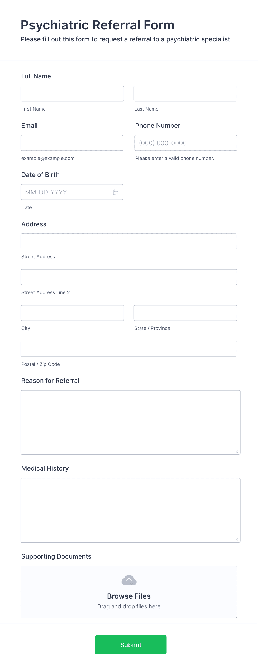The width and height of the screenshot is (258, 670).
Task: Click the Reason for Referral resize handle
Action: pos(237,451)
